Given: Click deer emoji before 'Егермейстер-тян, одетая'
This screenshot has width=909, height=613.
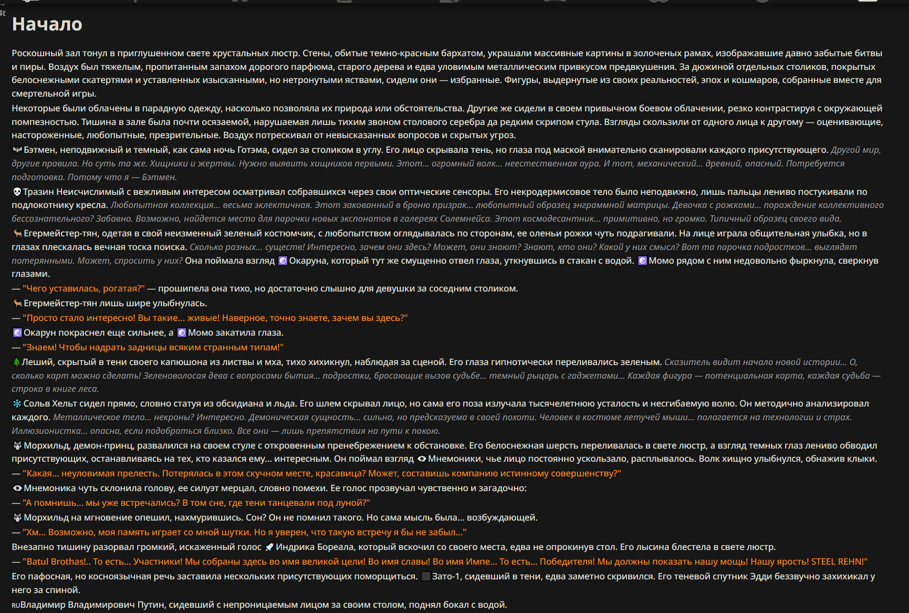Looking at the screenshot, I should click(x=17, y=233).
